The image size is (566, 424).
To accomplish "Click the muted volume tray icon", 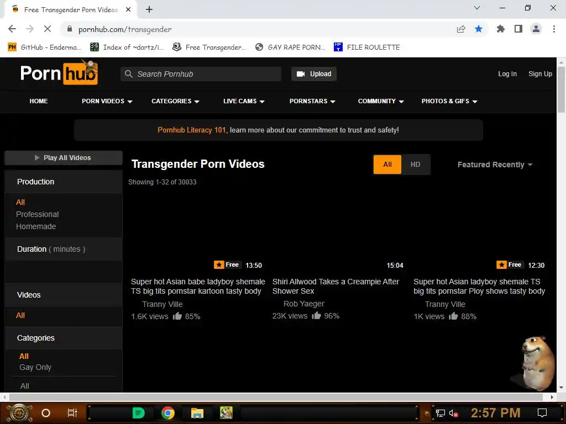I will [x=453, y=413].
